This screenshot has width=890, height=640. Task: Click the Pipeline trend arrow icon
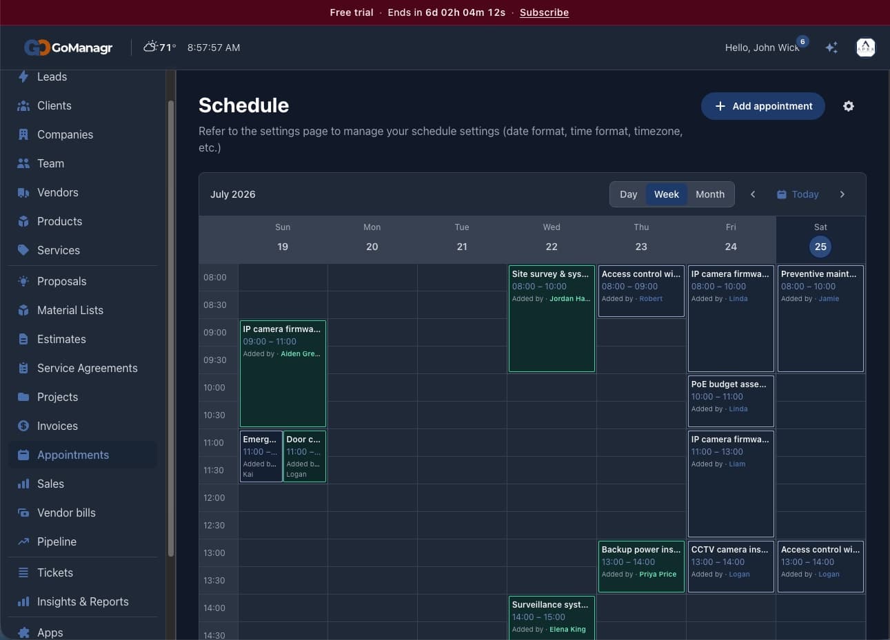tap(23, 541)
